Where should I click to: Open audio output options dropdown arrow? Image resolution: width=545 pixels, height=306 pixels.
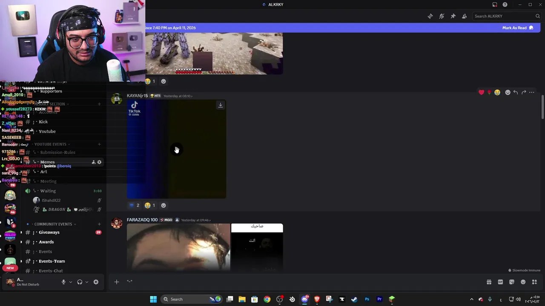click(x=87, y=282)
